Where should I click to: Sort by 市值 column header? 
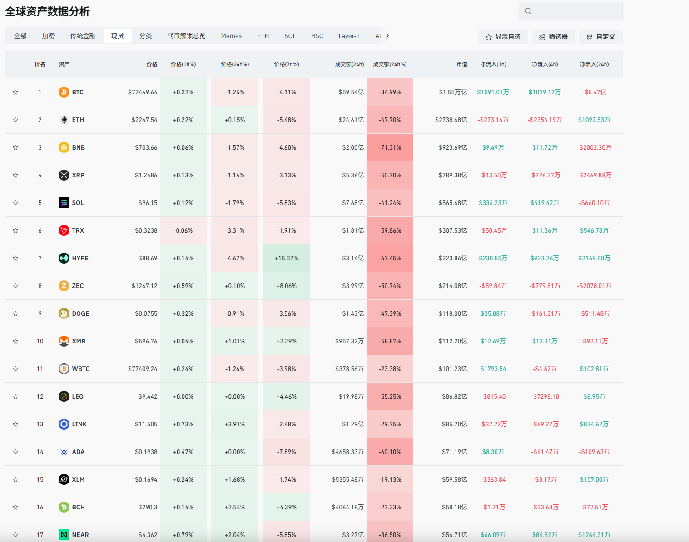[x=462, y=64]
